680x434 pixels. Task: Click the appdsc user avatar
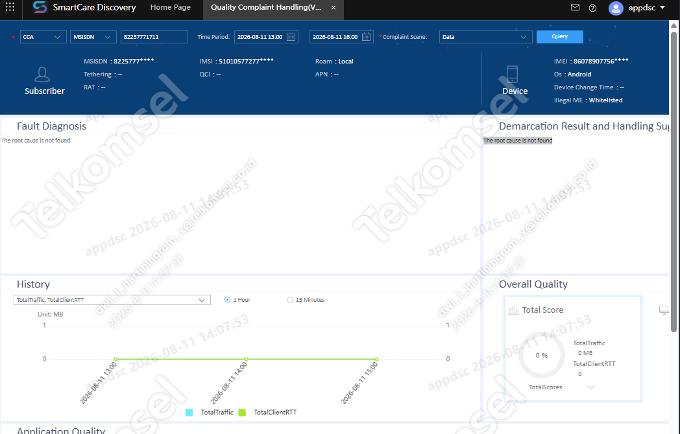tap(616, 8)
